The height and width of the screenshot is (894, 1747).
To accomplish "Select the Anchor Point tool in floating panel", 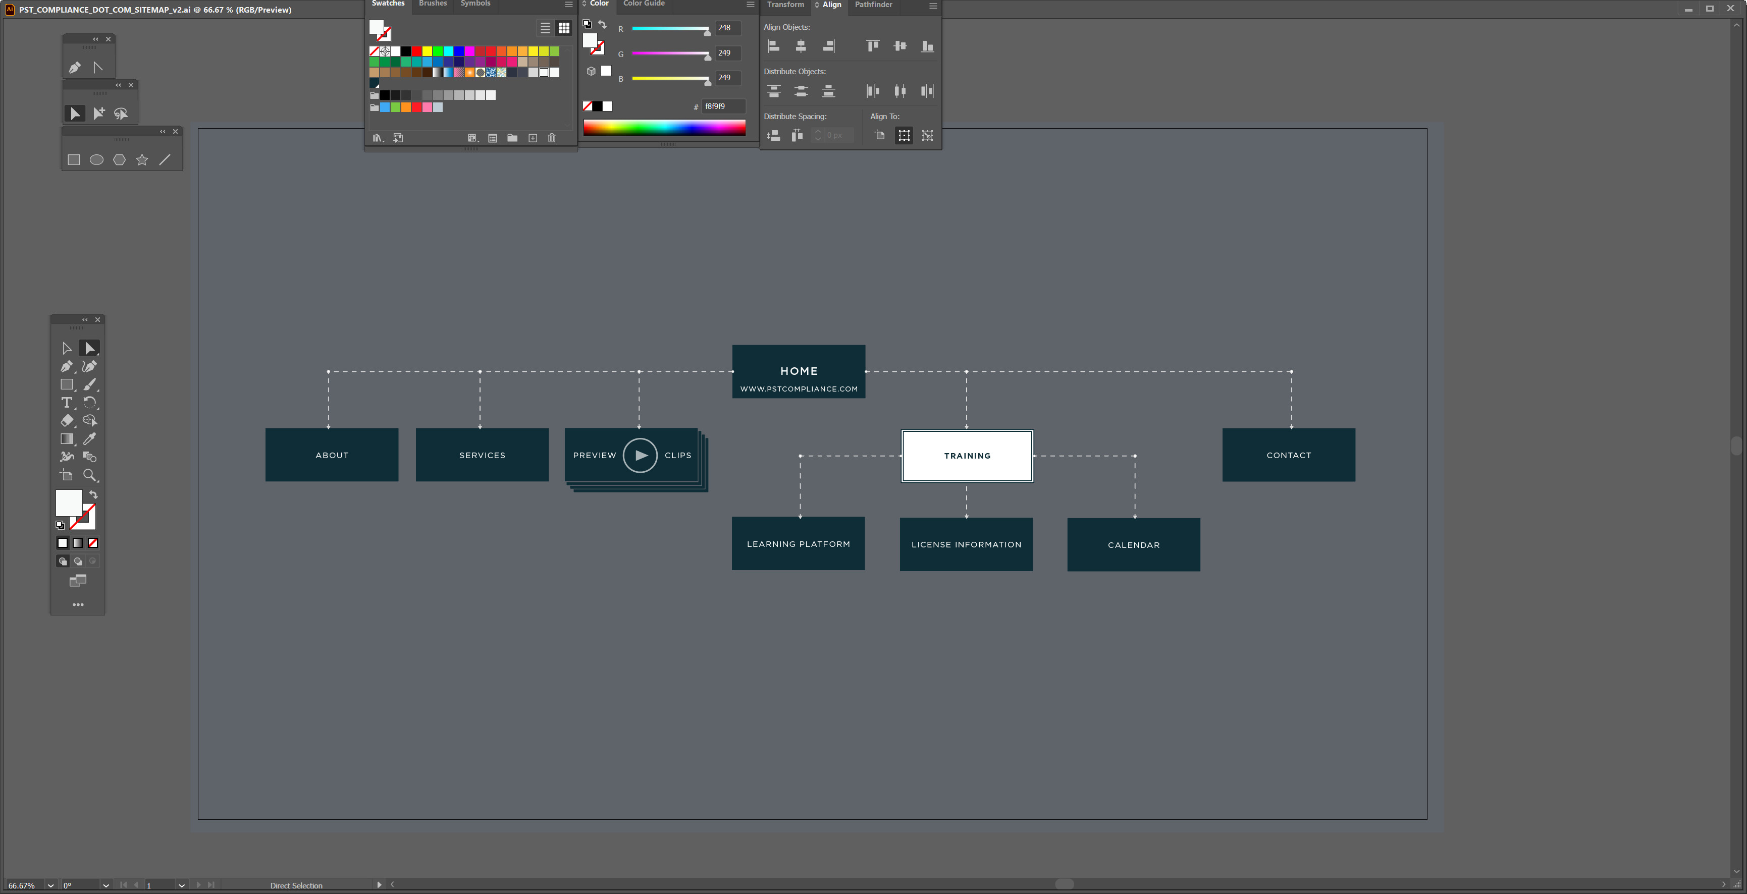I will coord(97,67).
